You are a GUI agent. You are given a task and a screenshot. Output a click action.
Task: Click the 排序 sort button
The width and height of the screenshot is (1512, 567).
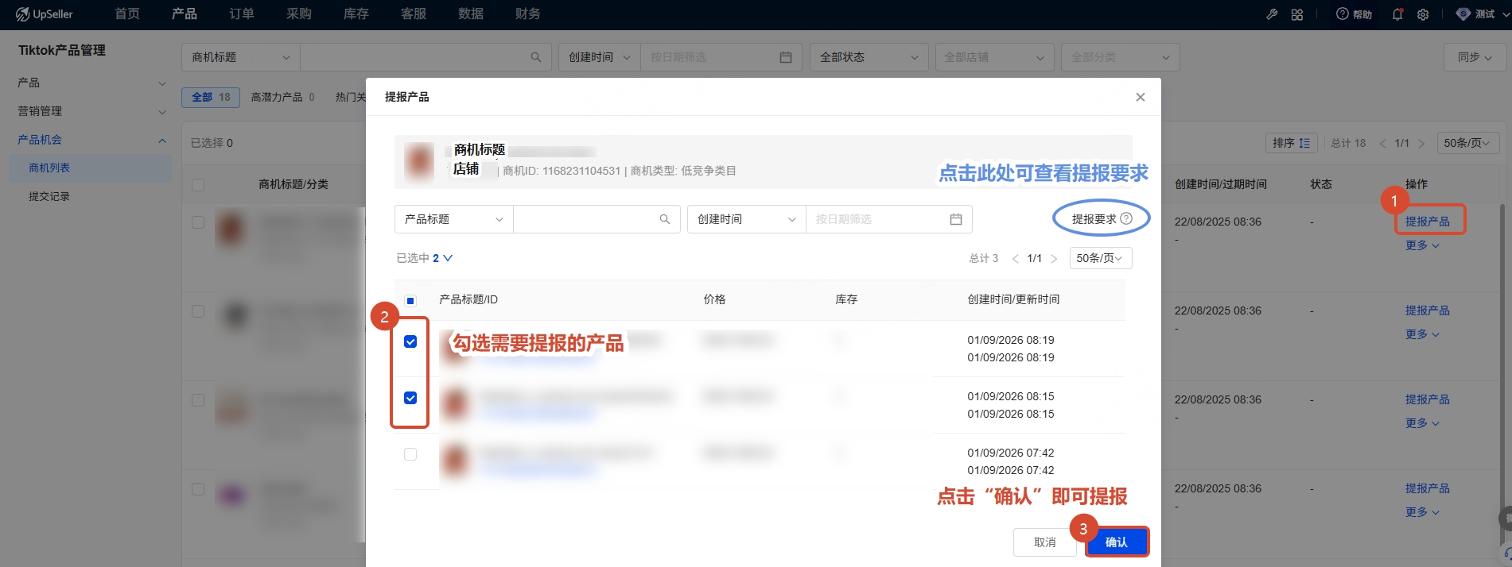1292,143
